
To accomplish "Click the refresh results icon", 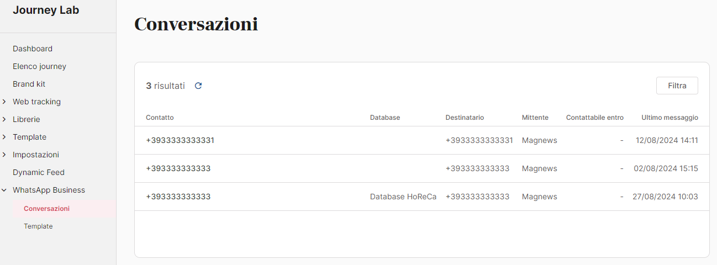I will click(198, 86).
